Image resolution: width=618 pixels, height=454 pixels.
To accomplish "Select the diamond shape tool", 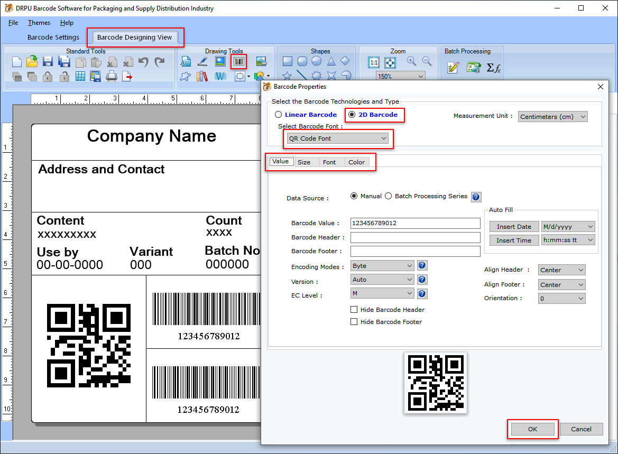I will click(x=345, y=61).
